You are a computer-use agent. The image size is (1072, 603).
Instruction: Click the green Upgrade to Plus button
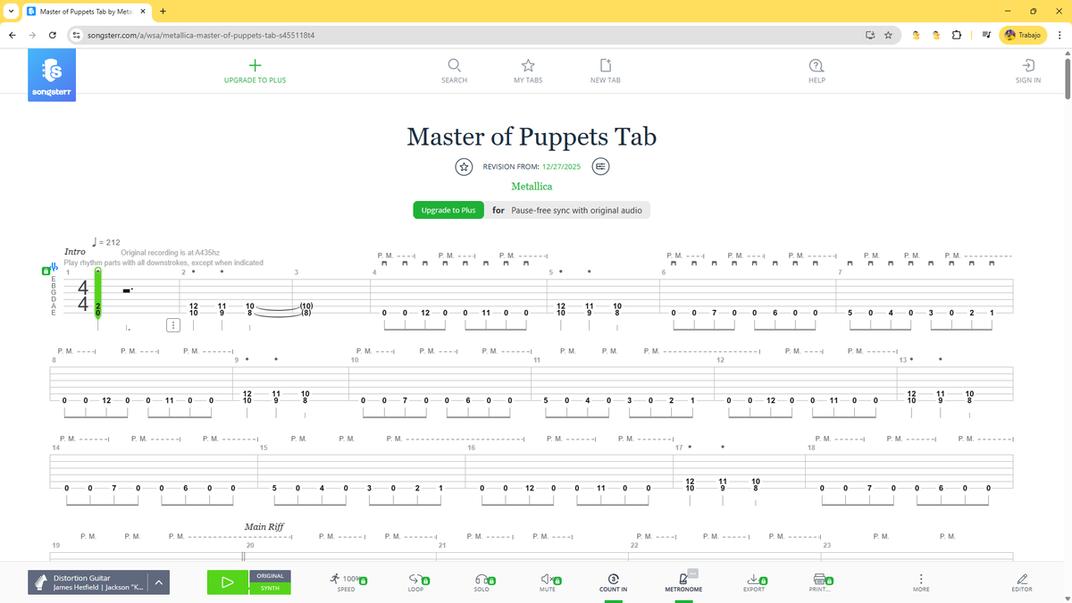[448, 210]
